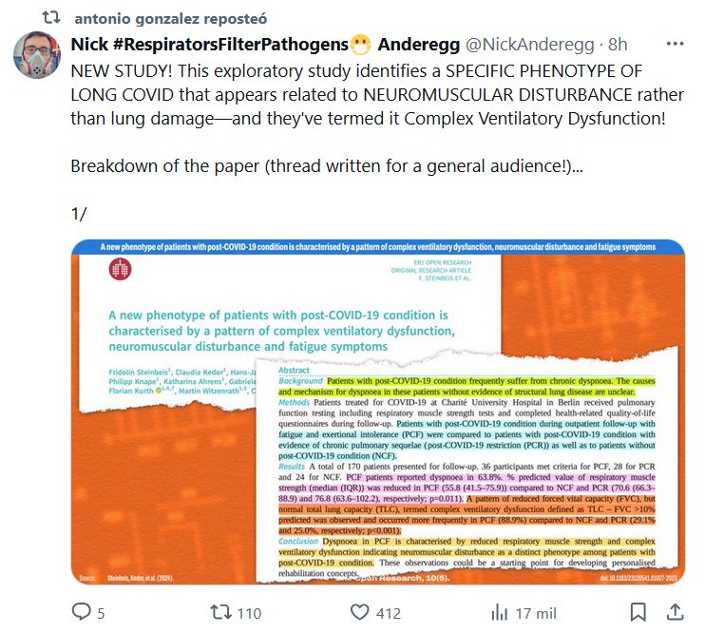Click the small repost icon above the tweet
This screenshot has width=705, height=633.
(51, 17)
